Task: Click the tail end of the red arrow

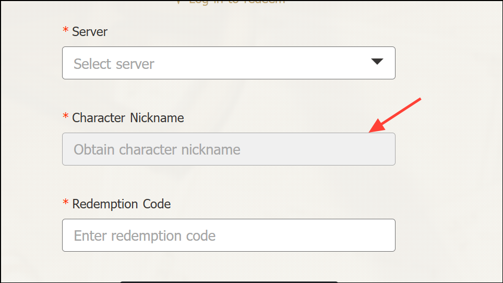Action: (419, 99)
